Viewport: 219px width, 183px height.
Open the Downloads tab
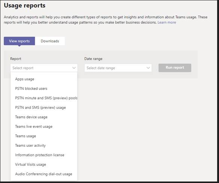50,41
